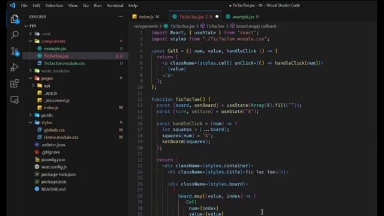
Task: Click the .gitignore git icon
Action: (37, 152)
